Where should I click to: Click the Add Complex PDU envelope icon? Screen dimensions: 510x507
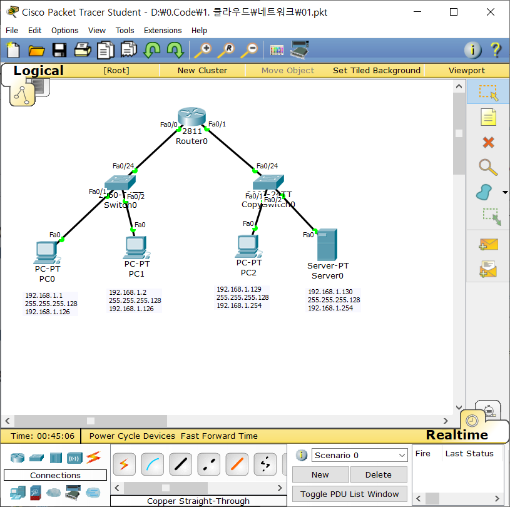488,269
